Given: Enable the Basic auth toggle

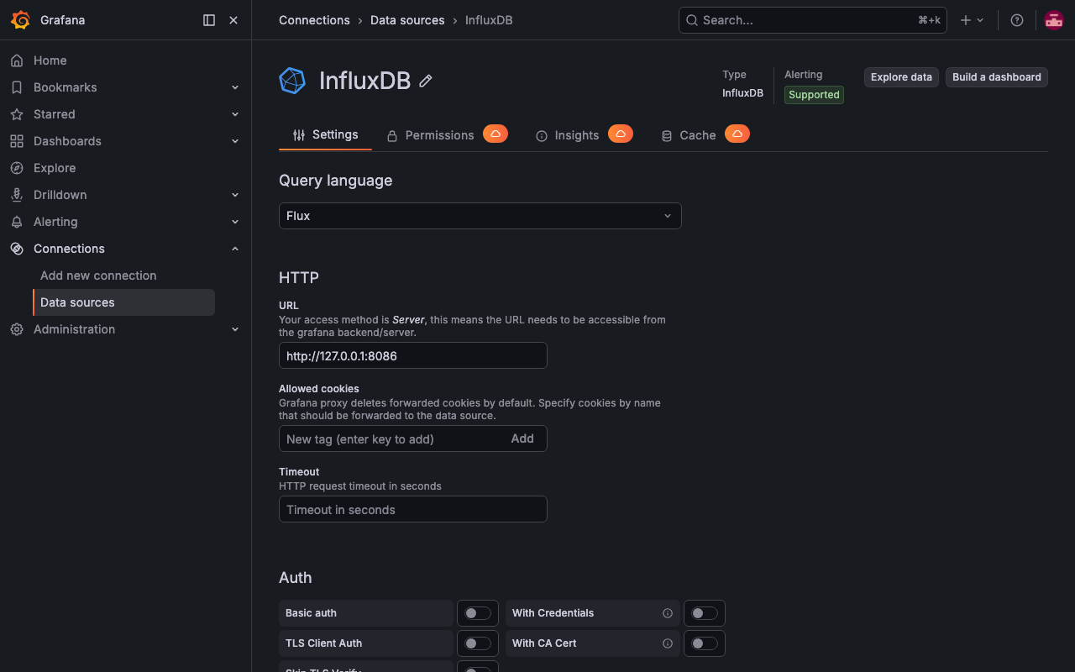Looking at the screenshot, I should pyautogui.click(x=478, y=613).
